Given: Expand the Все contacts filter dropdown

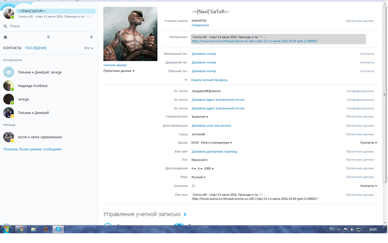Looking at the screenshot, I should pyautogui.click(x=89, y=48).
